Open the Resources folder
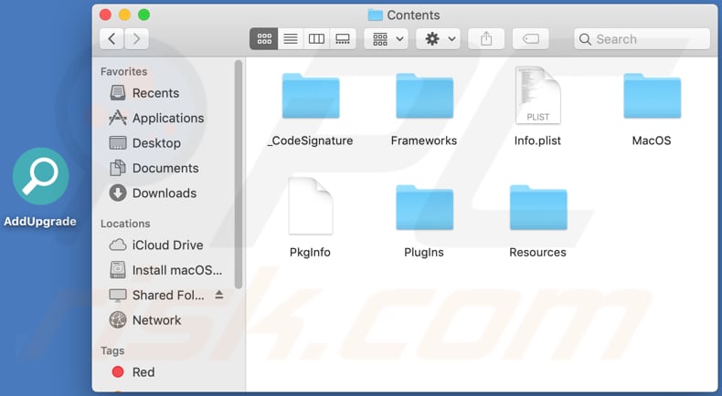722x396 pixels. (x=537, y=208)
